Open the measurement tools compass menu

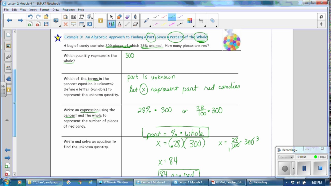click(x=90, y=17)
